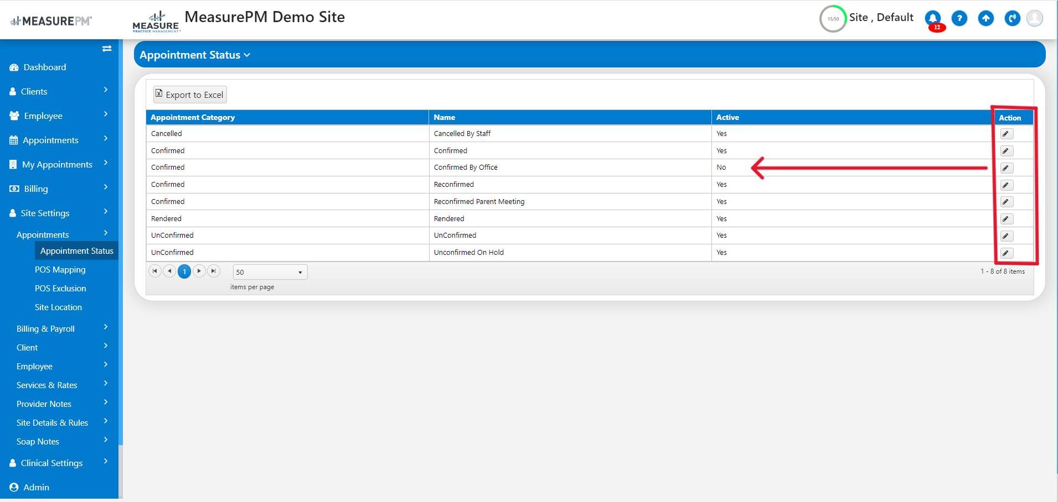The height and width of the screenshot is (502, 1058).
Task: Edit the Rendered status row
Action: pos(1006,219)
